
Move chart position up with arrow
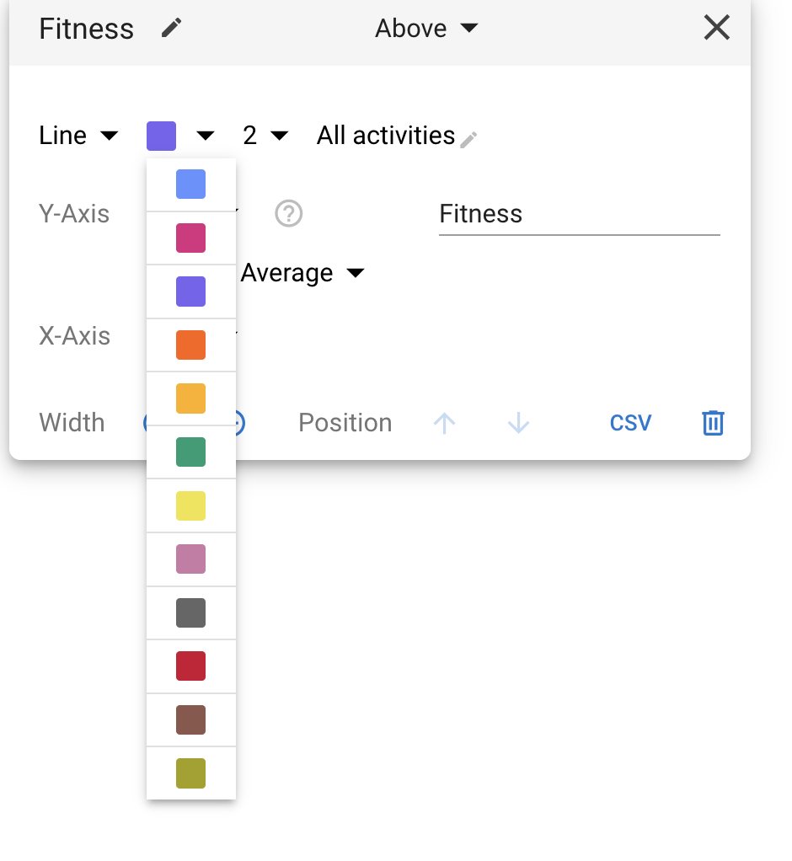444,423
